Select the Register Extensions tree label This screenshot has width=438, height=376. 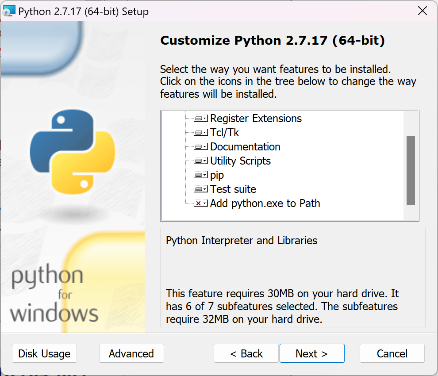tap(256, 119)
